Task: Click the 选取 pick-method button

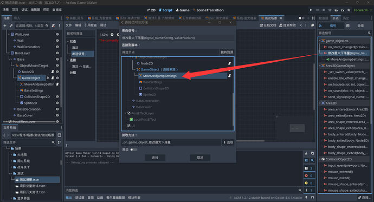Action: tap(228, 142)
